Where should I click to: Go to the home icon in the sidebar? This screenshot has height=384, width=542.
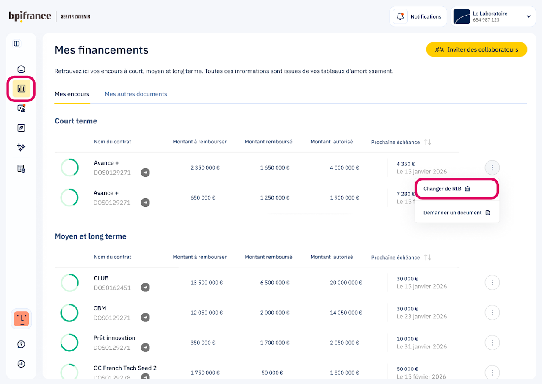click(x=21, y=69)
